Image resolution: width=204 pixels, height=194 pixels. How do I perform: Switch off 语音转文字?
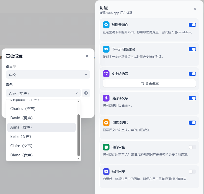192,98
